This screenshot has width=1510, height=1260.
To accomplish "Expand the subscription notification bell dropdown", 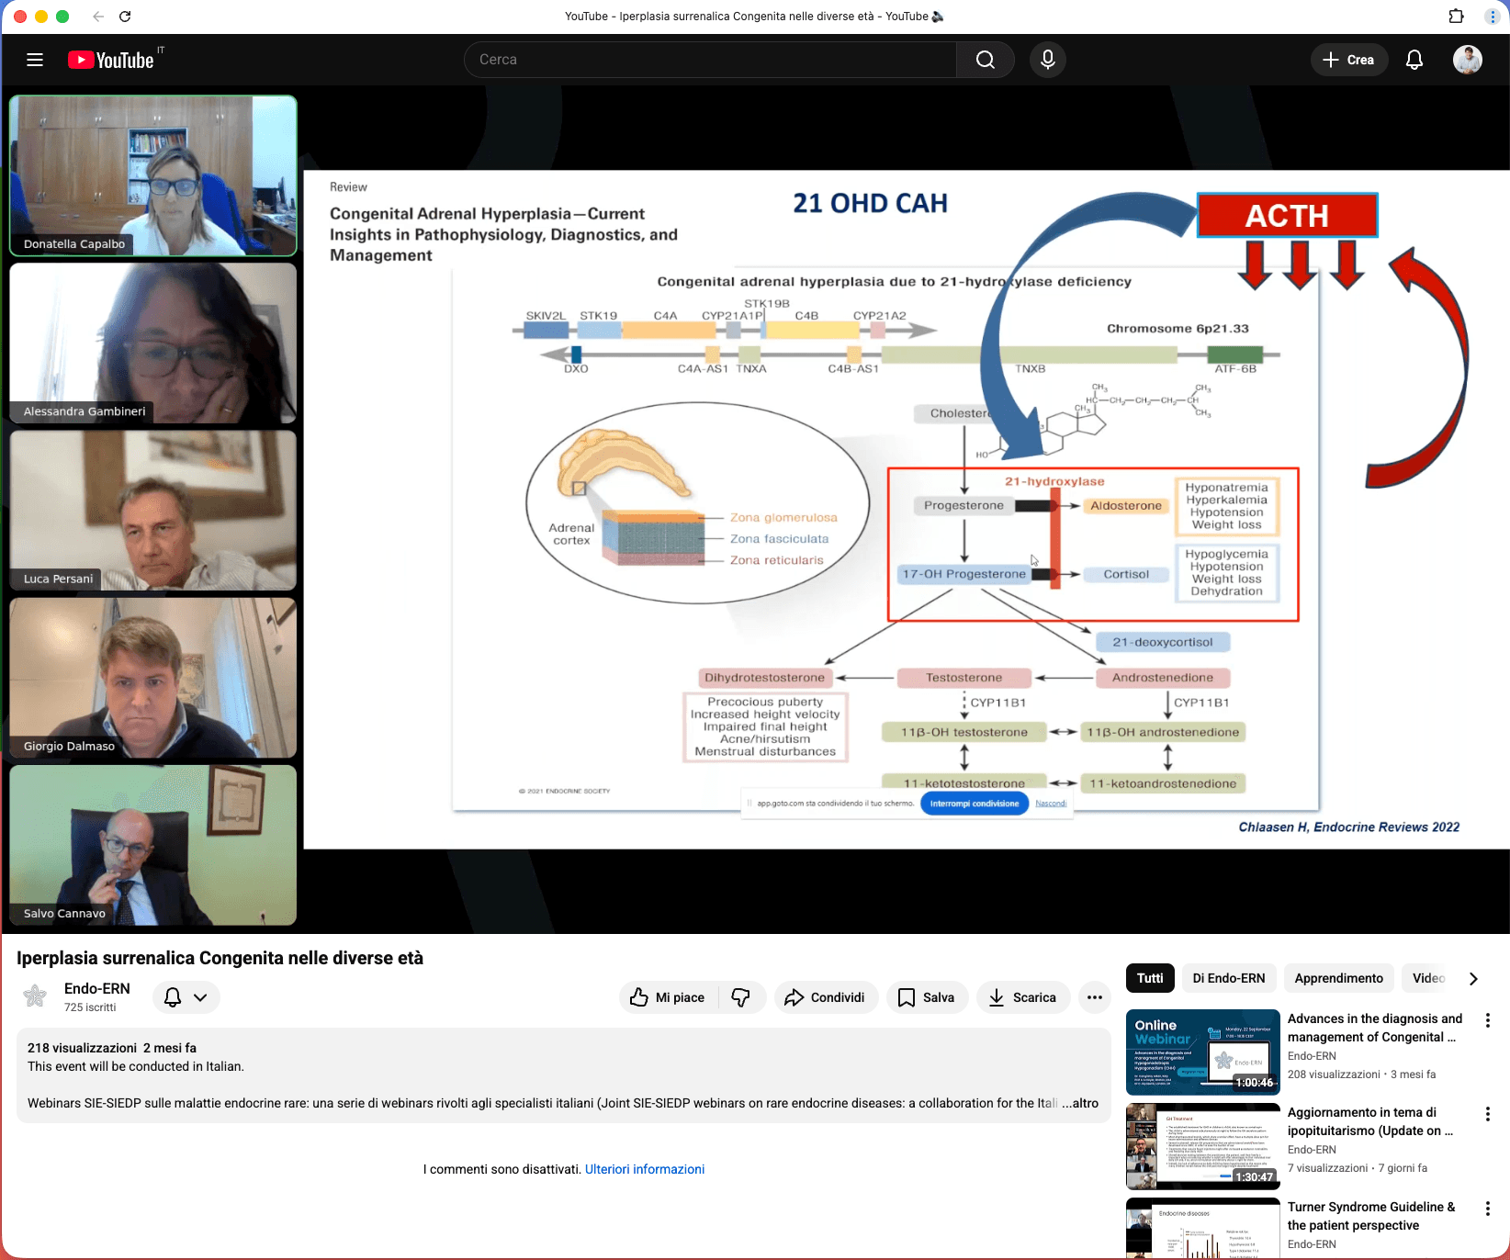I will (186, 997).
